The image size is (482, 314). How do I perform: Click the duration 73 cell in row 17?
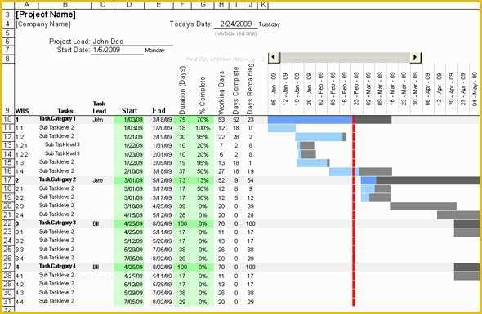click(182, 180)
